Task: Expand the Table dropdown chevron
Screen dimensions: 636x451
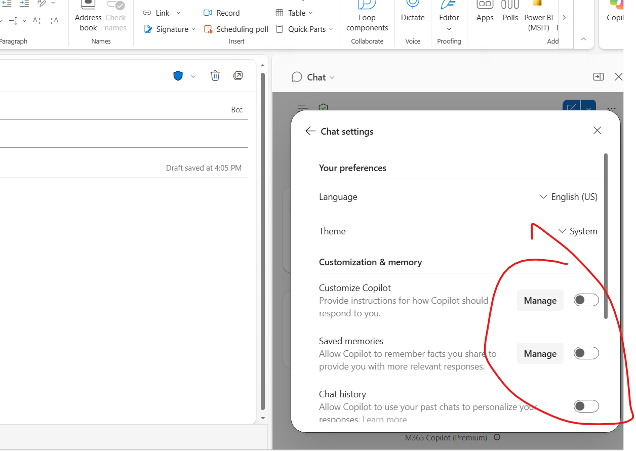Action: (310, 13)
